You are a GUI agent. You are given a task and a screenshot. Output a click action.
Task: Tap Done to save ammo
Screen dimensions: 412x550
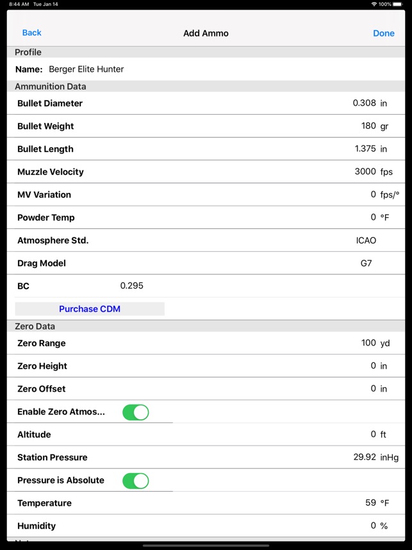(x=383, y=33)
